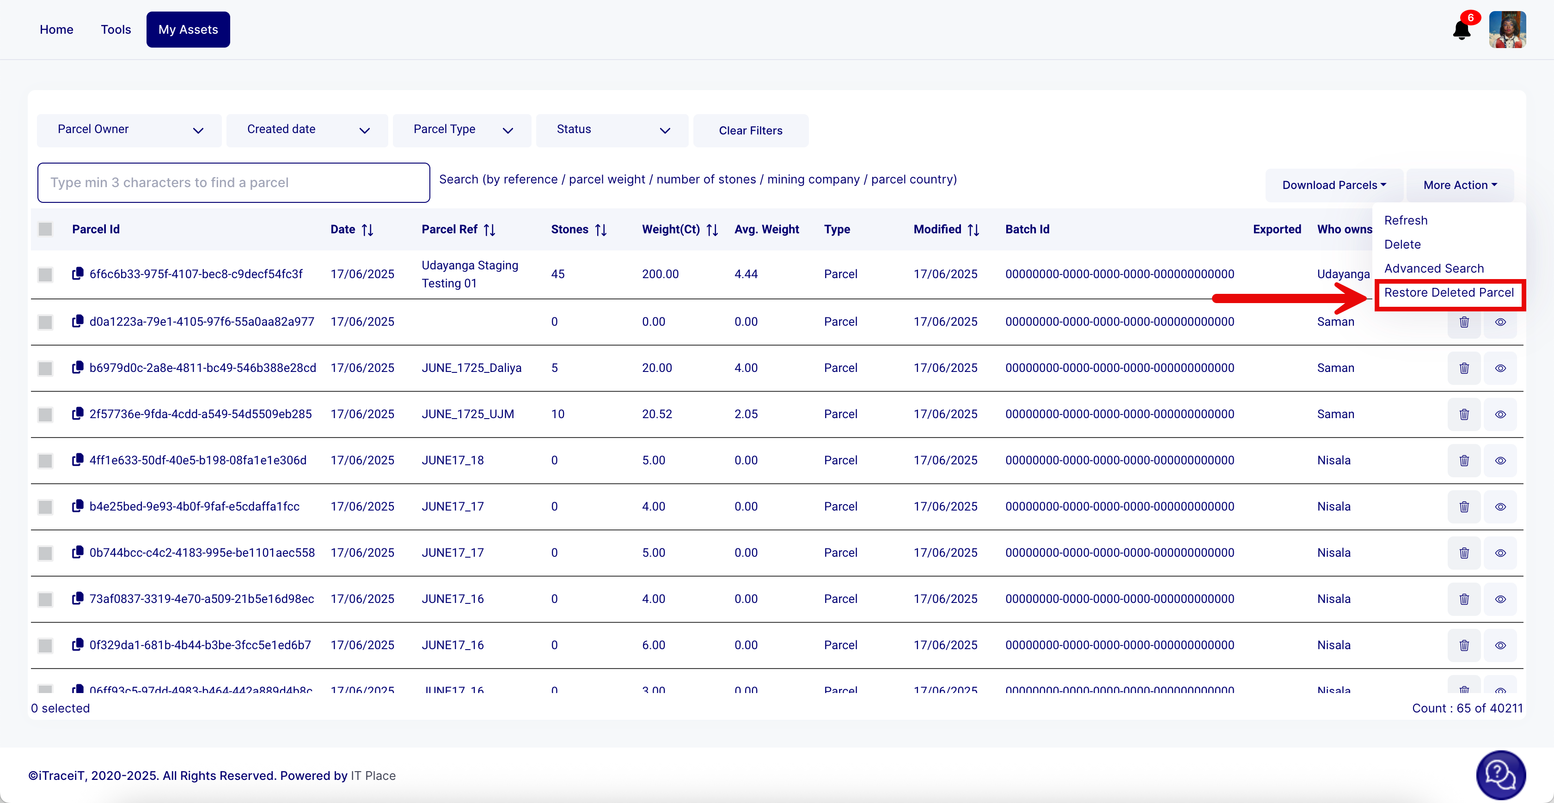
Task: Click trash icon for JUNE17_18 parcel
Action: [x=1463, y=461]
